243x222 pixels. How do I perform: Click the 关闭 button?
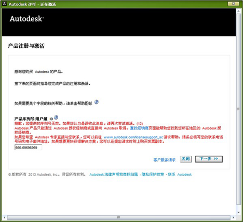click(186, 159)
